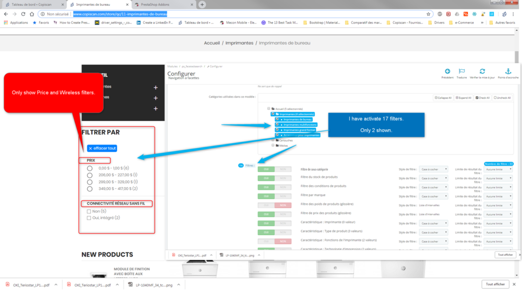Check the Oui, intégré (2) wireless box
Screen dimensions: 522x291
[x=89, y=218]
